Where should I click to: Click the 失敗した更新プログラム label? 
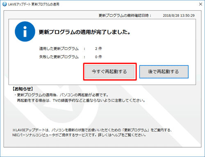pyautogui.click(x=59, y=57)
